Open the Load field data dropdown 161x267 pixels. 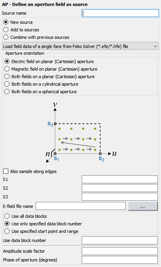[x=80, y=46]
